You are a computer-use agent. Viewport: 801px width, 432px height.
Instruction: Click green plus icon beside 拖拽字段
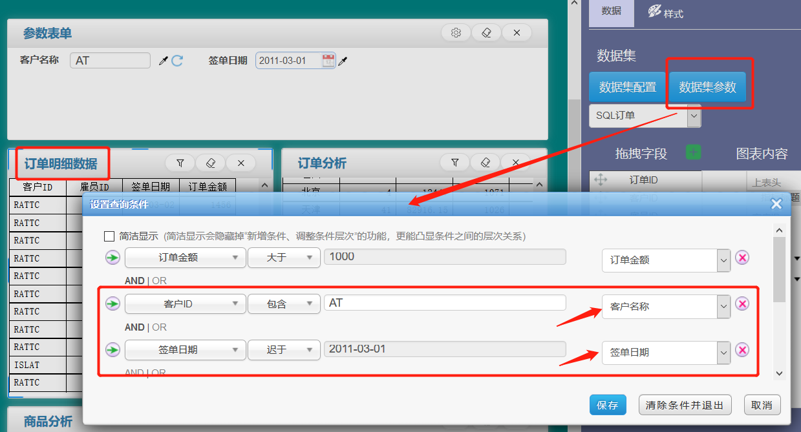[693, 152]
